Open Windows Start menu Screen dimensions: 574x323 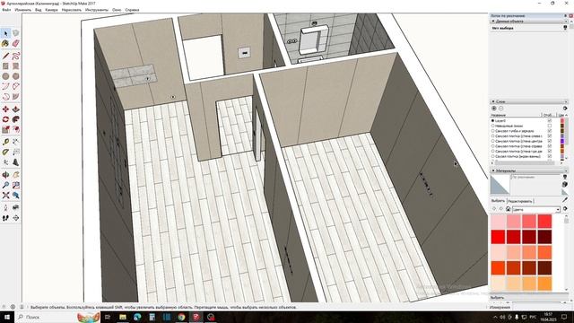point(7,317)
